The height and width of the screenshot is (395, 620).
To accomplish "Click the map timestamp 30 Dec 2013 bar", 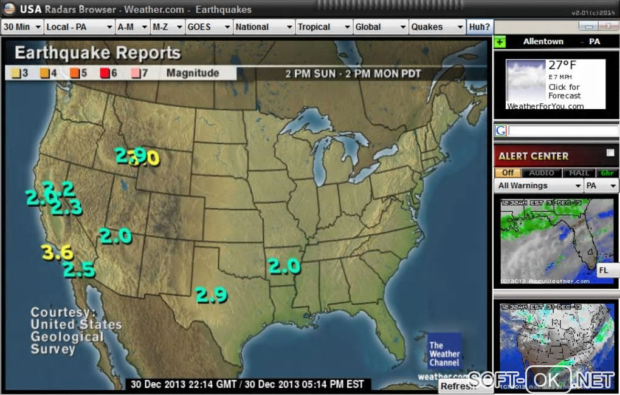I will 247,384.
